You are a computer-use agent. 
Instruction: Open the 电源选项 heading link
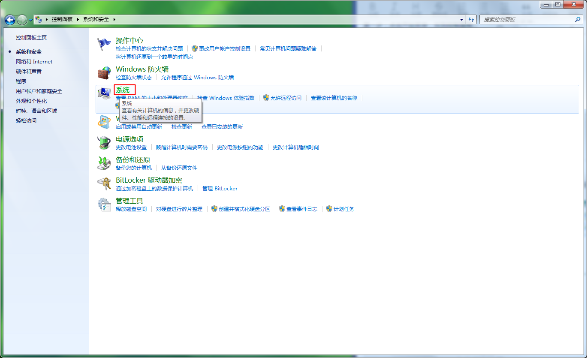coord(129,139)
